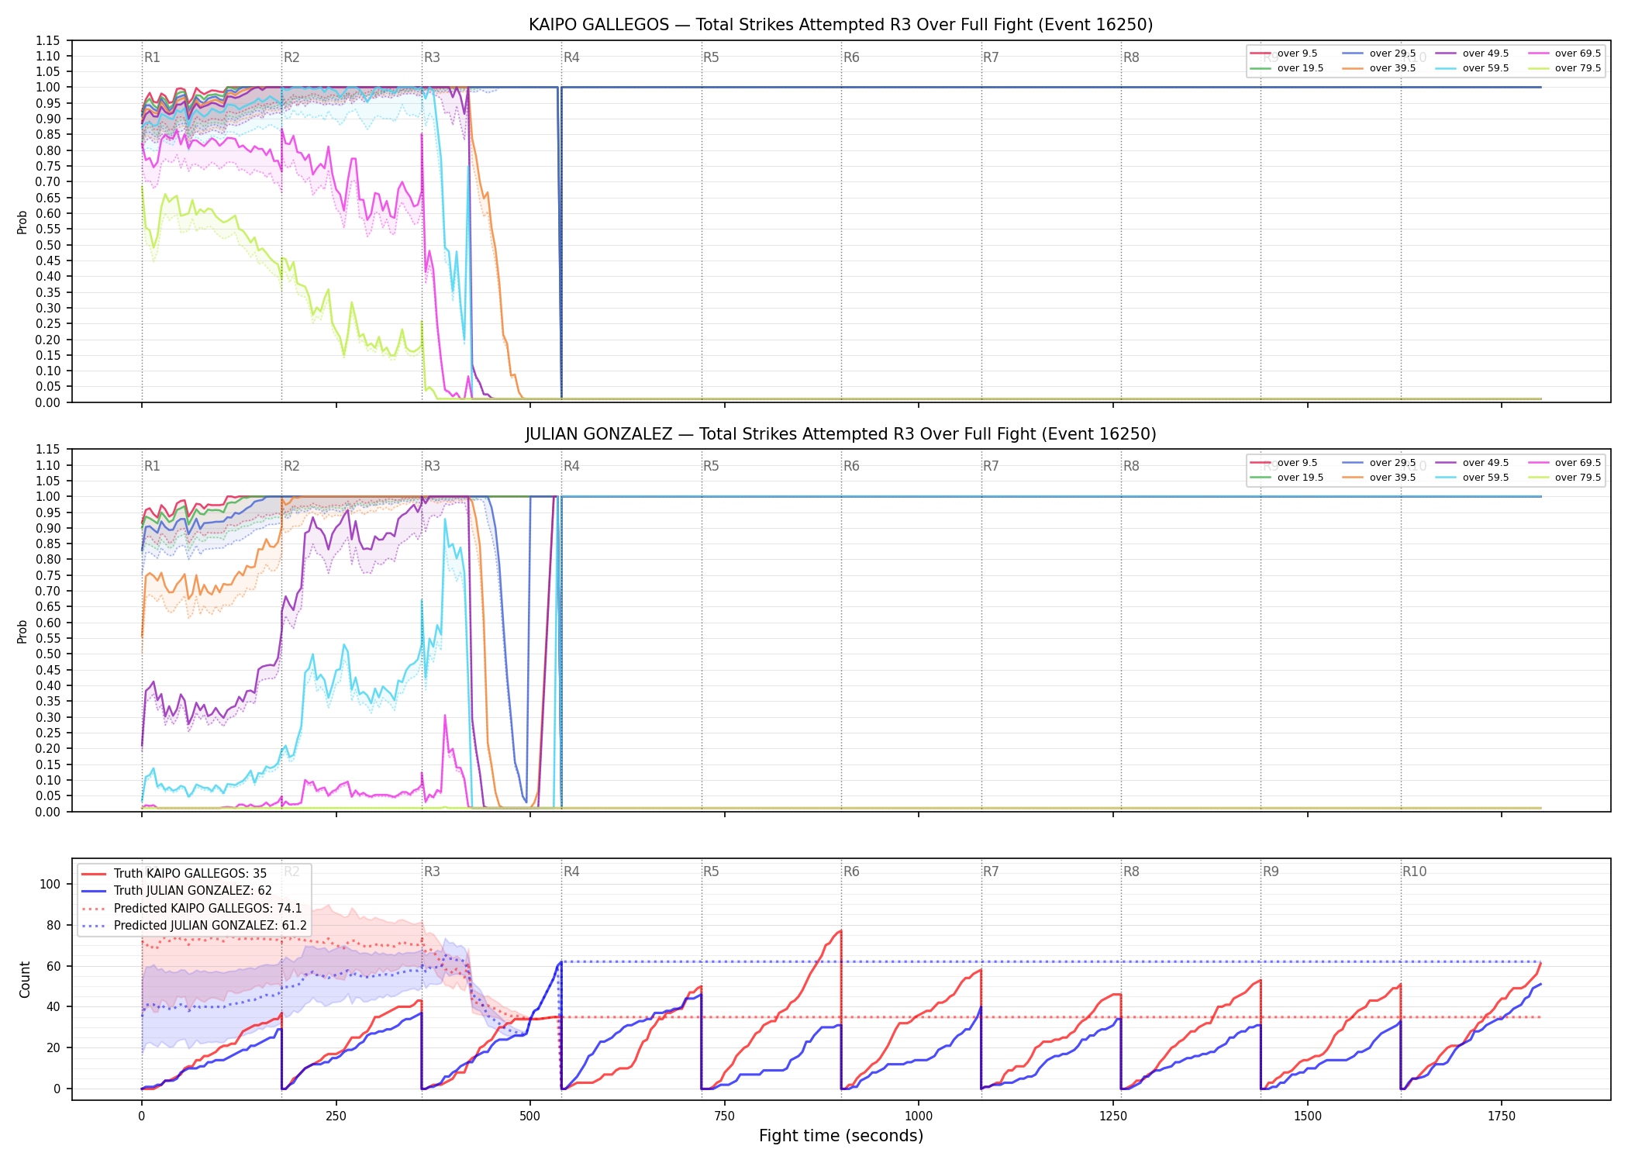Click the R4 round marker in top chart

(x=571, y=57)
